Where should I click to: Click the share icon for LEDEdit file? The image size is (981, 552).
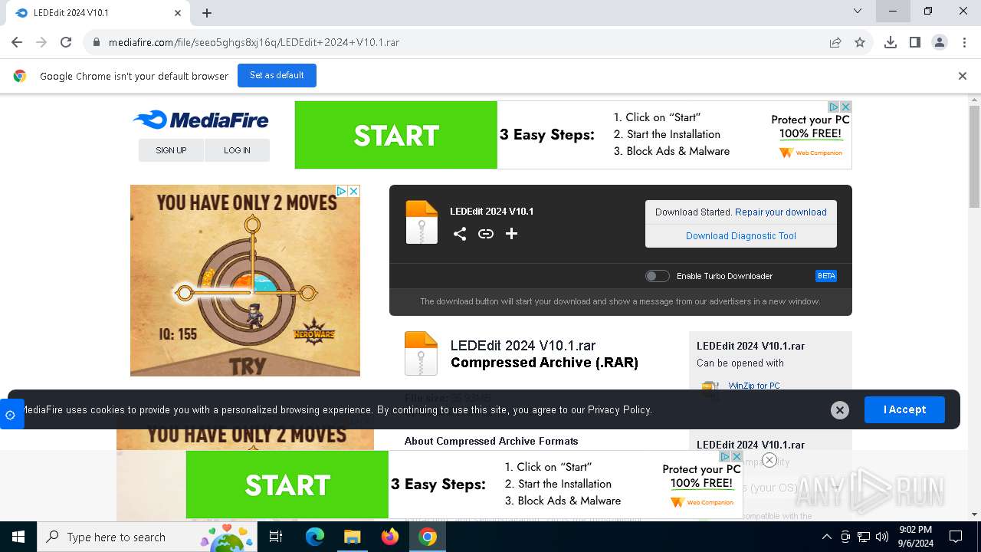460,234
